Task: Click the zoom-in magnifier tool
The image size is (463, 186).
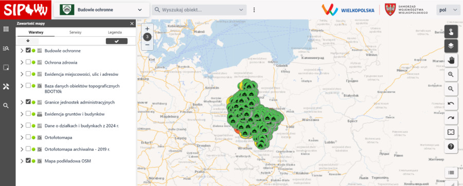Action: coord(451,75)
